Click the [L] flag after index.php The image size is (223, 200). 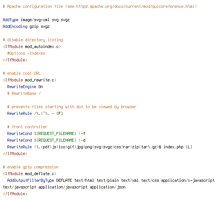click(189, 147)
